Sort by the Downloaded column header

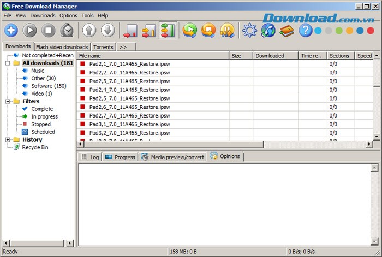276,56
